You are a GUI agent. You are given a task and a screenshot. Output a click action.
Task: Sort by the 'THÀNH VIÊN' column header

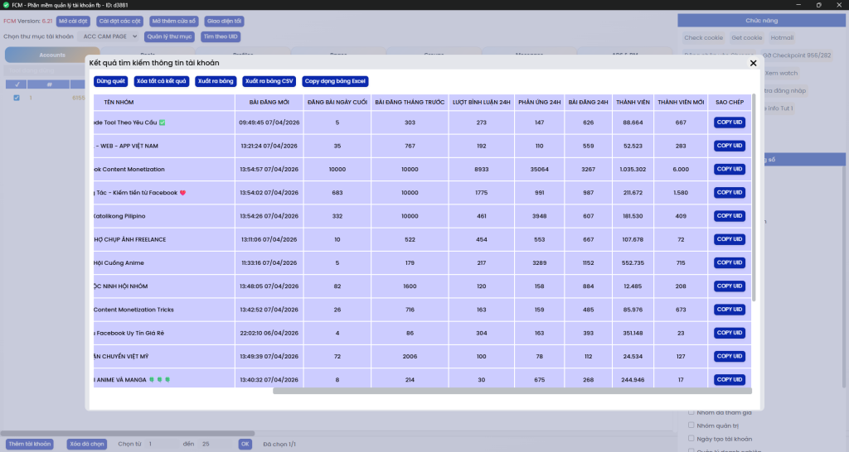[x=636, y=102]
